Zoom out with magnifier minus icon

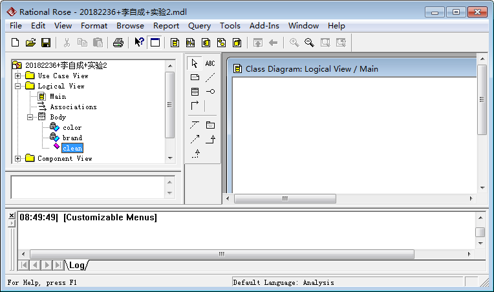pos(309,43)
